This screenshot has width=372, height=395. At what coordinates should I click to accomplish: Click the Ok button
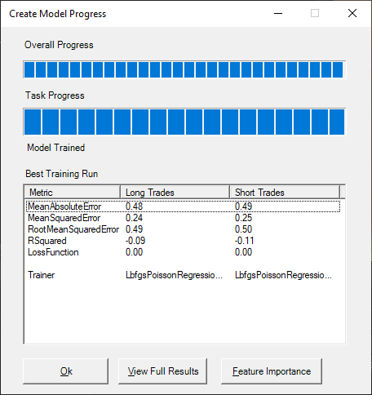point(65,371)
